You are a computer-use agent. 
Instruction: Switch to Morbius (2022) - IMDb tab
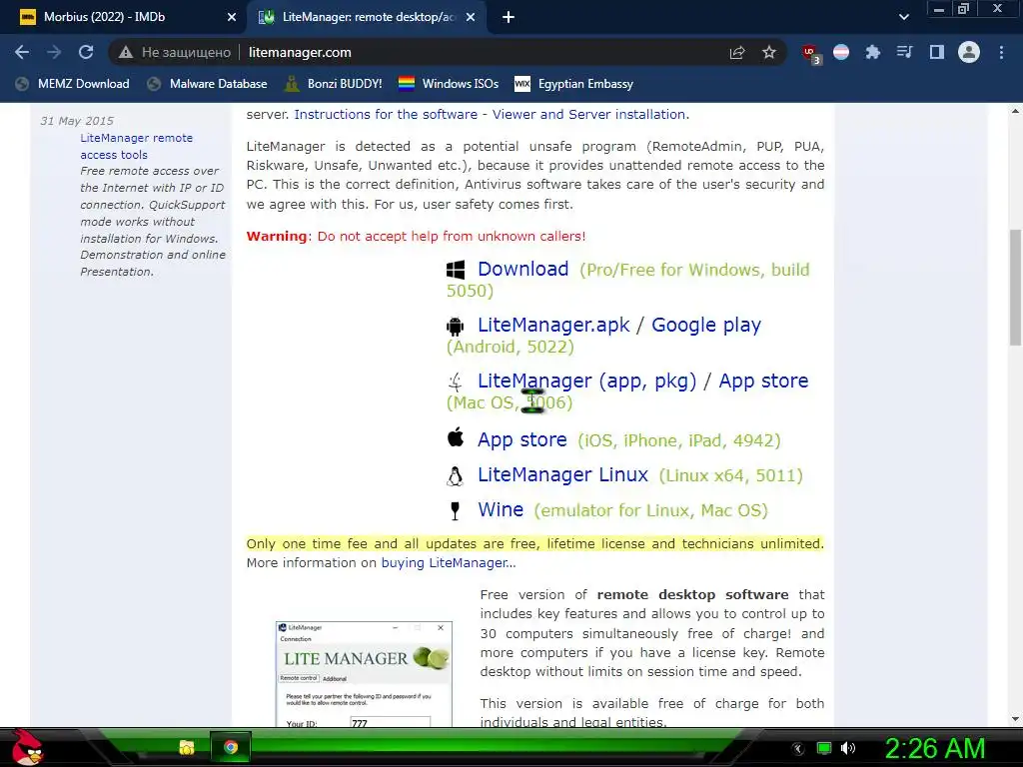(124, 18)
